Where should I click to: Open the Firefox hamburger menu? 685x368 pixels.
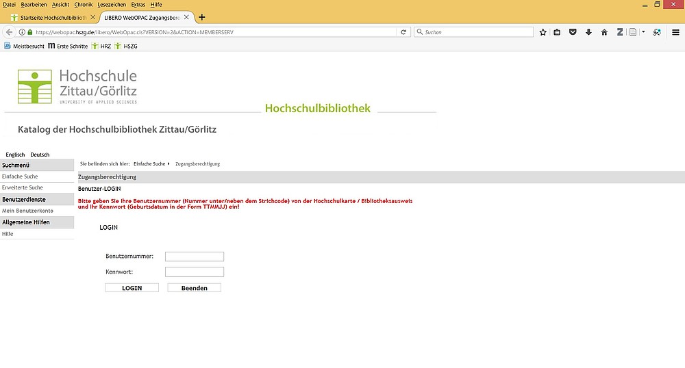[675, 32]
